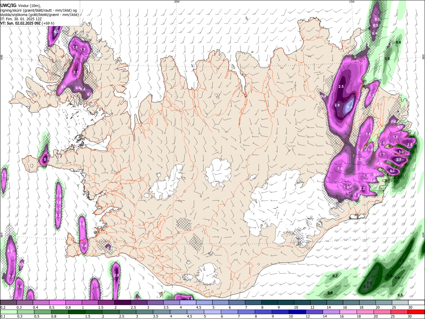Click the "0.1" label in the lower legend row
The width and height of the screenshot is (425, 319).
[2, 317]
